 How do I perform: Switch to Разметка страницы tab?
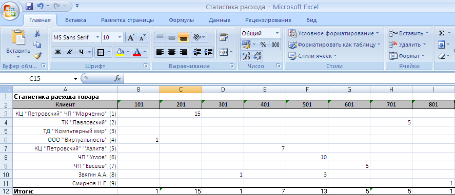coord(127,20)
